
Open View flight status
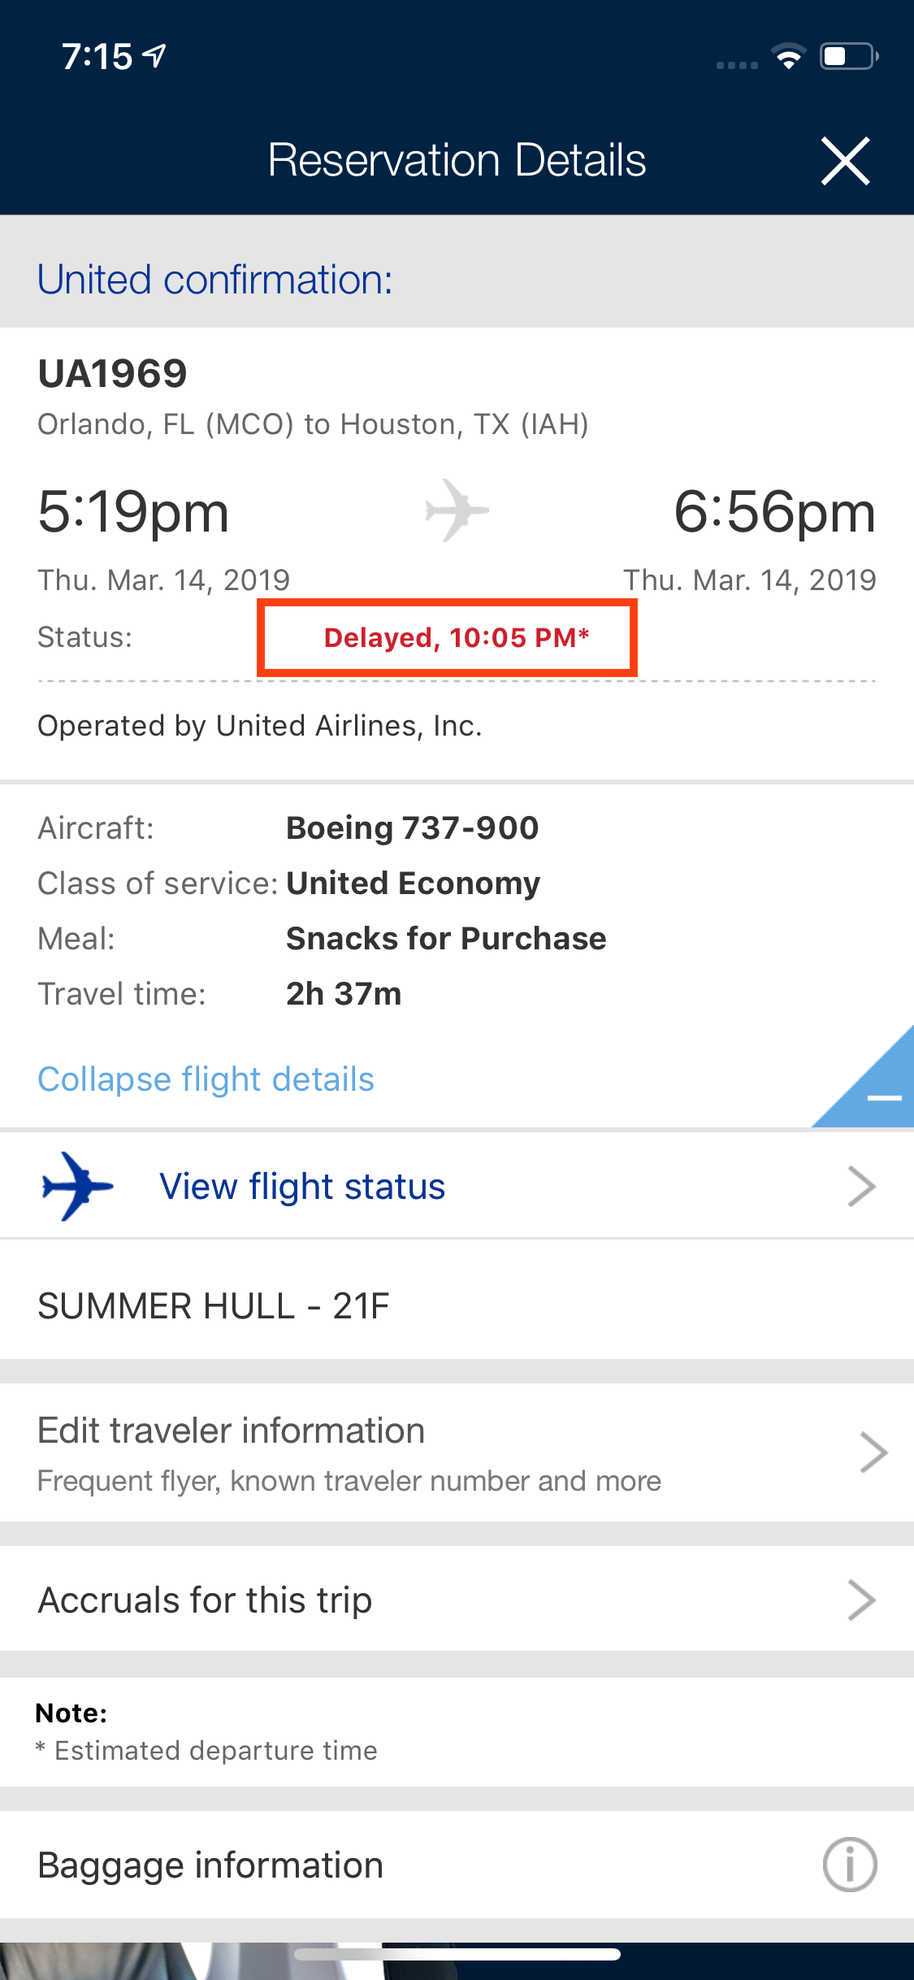click(x=302, y=1187)
